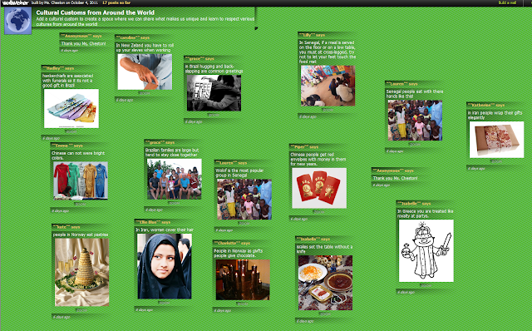
Task: Open the large family photo in grace's post
Action: pyautogui.click(x=175, y=179)
